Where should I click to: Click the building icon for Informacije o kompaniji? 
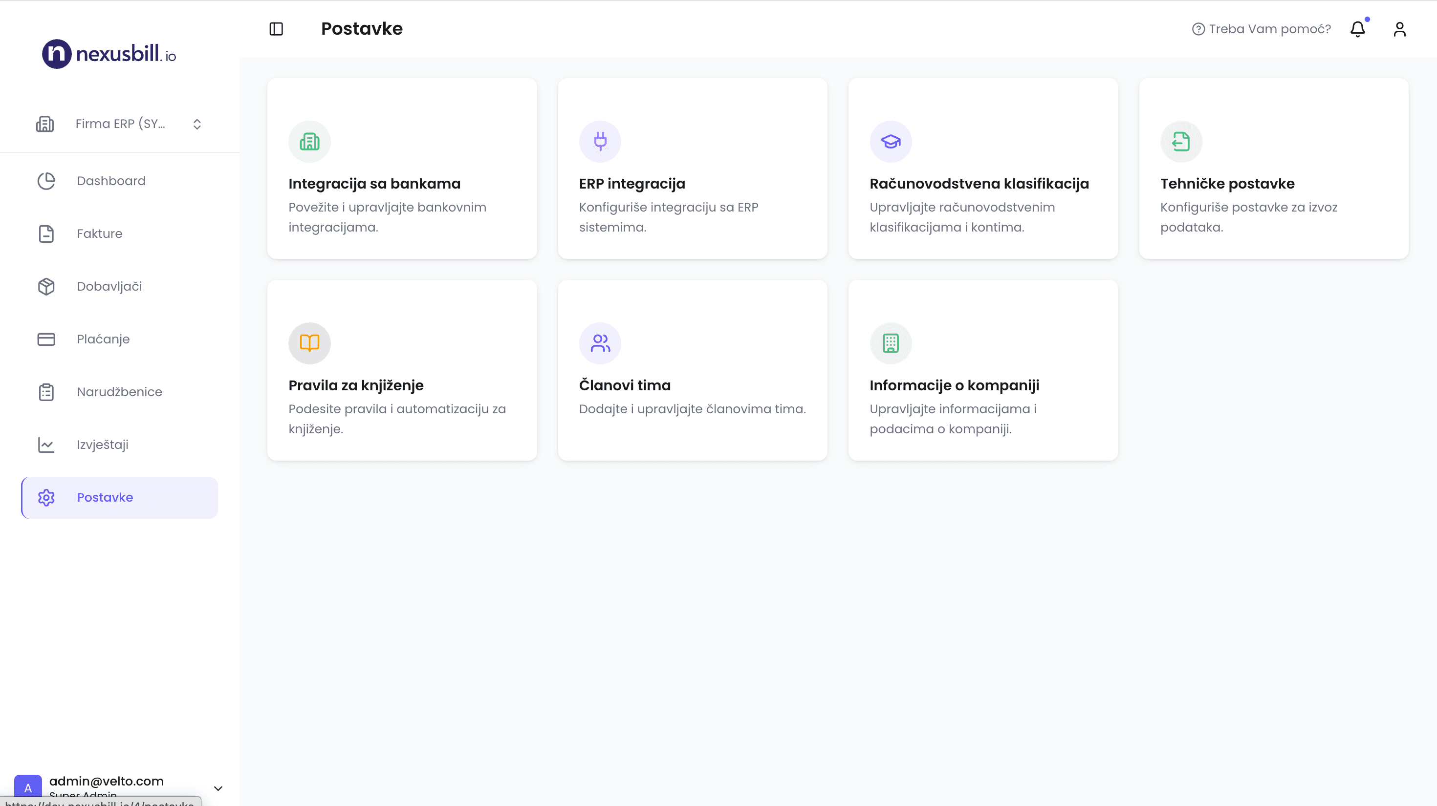(891, 343)
